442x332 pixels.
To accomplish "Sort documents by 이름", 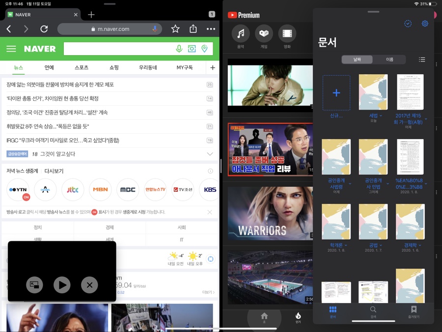I will click(389, 60).
